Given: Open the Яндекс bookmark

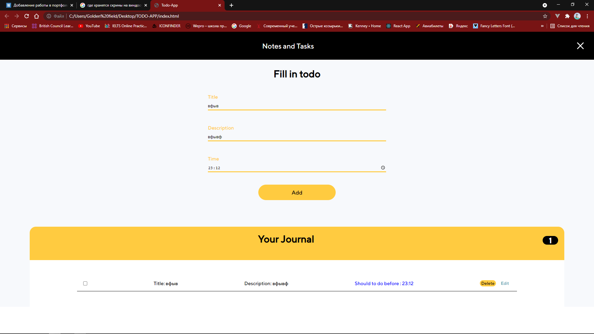Looking at the screenshot, I should (458, 26).
